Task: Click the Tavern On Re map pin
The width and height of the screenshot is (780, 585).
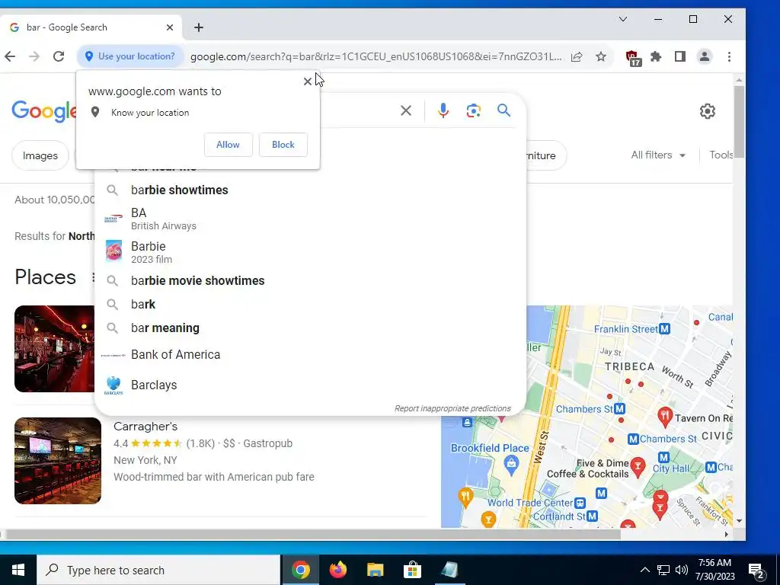Action: pyautogui.click(x=665, y=416)
